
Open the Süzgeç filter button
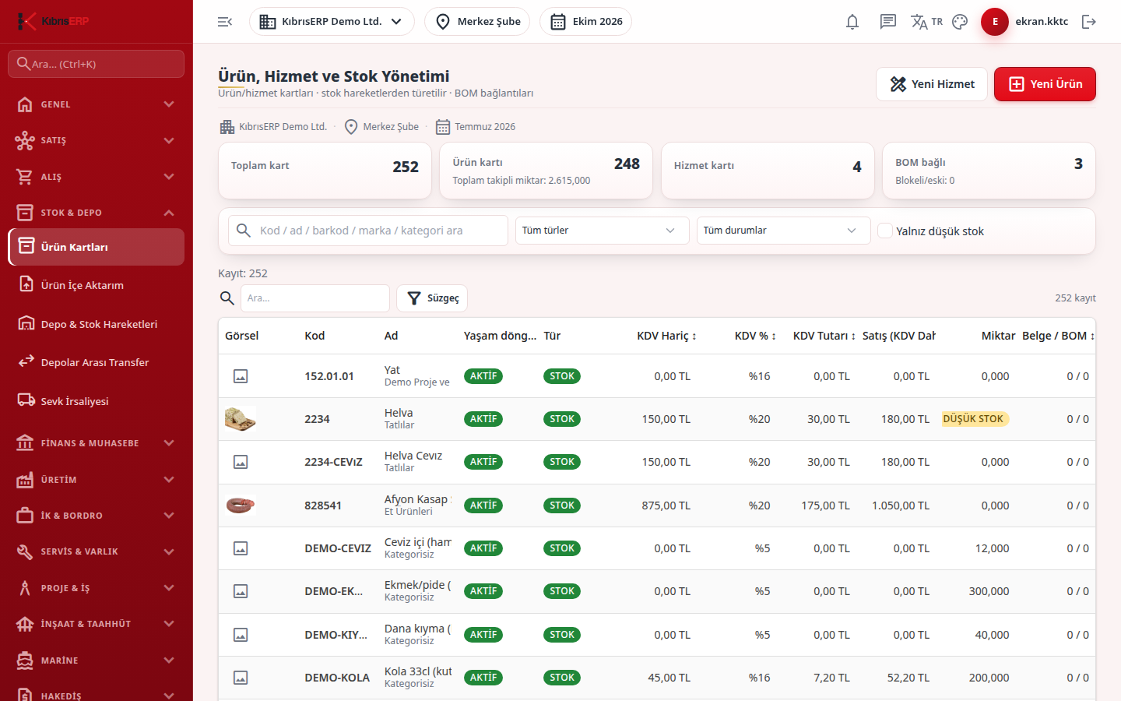pyautogui.click(x=432, y=298)
